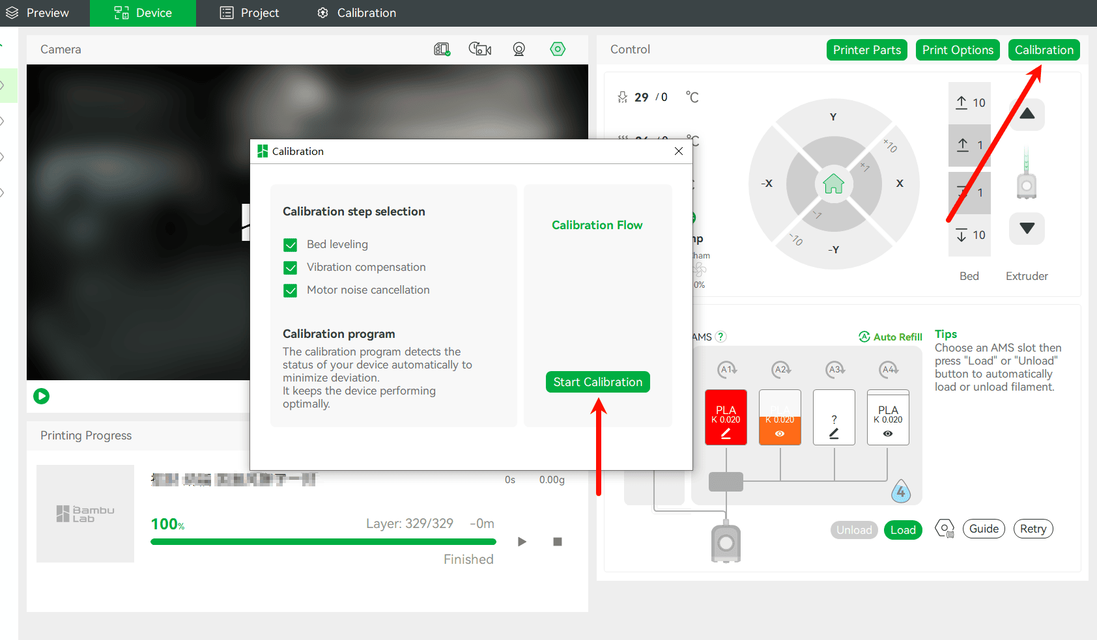Move the extruder down with the arrow
This screenshot has height=640, width=1097.
(1027, 229)
